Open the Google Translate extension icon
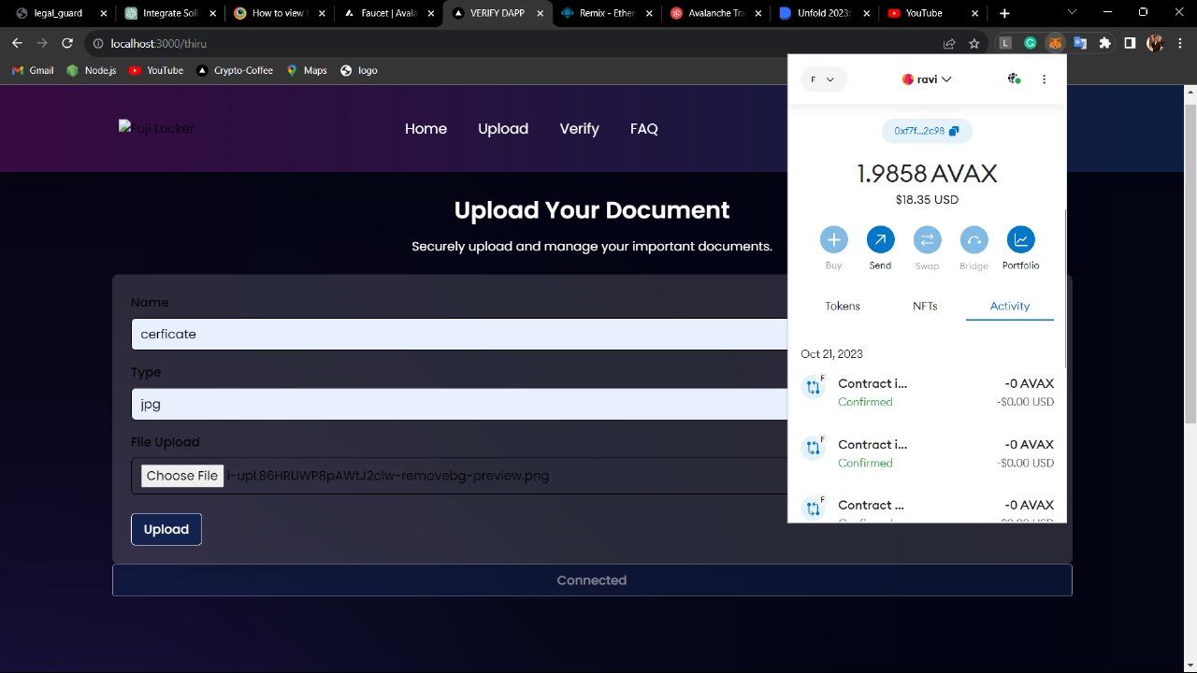 [x=1080, y=43]
